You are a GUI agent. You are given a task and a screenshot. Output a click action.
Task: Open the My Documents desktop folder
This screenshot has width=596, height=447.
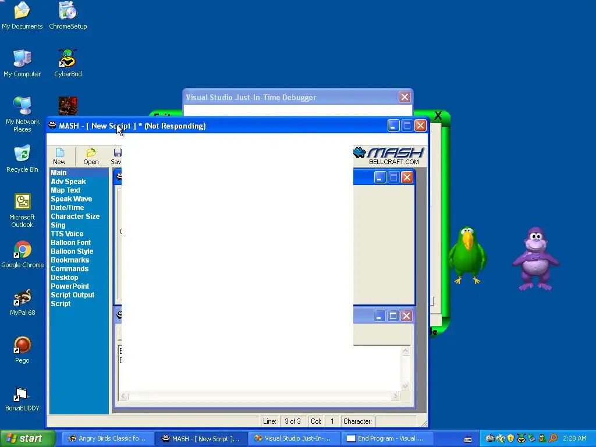point(22,16)
